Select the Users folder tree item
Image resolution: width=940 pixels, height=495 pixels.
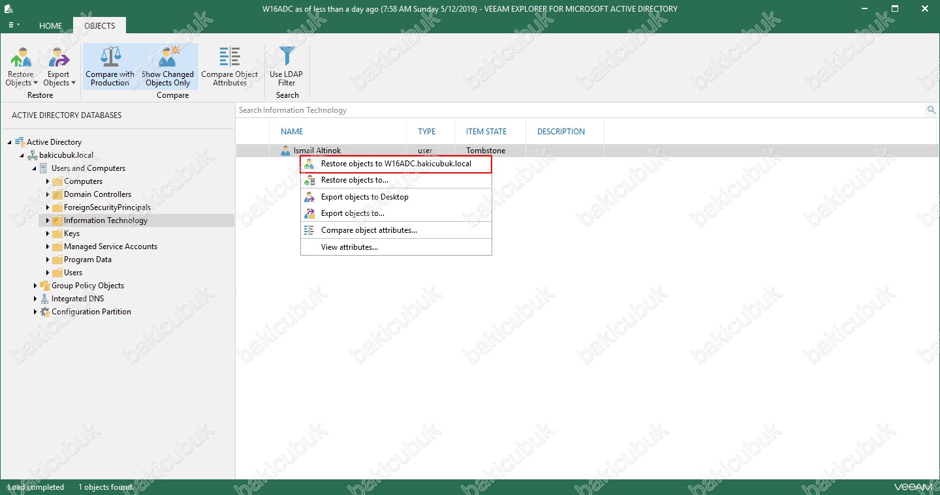pos(73,273)
